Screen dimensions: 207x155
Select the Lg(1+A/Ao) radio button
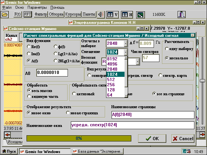point(56,54)
